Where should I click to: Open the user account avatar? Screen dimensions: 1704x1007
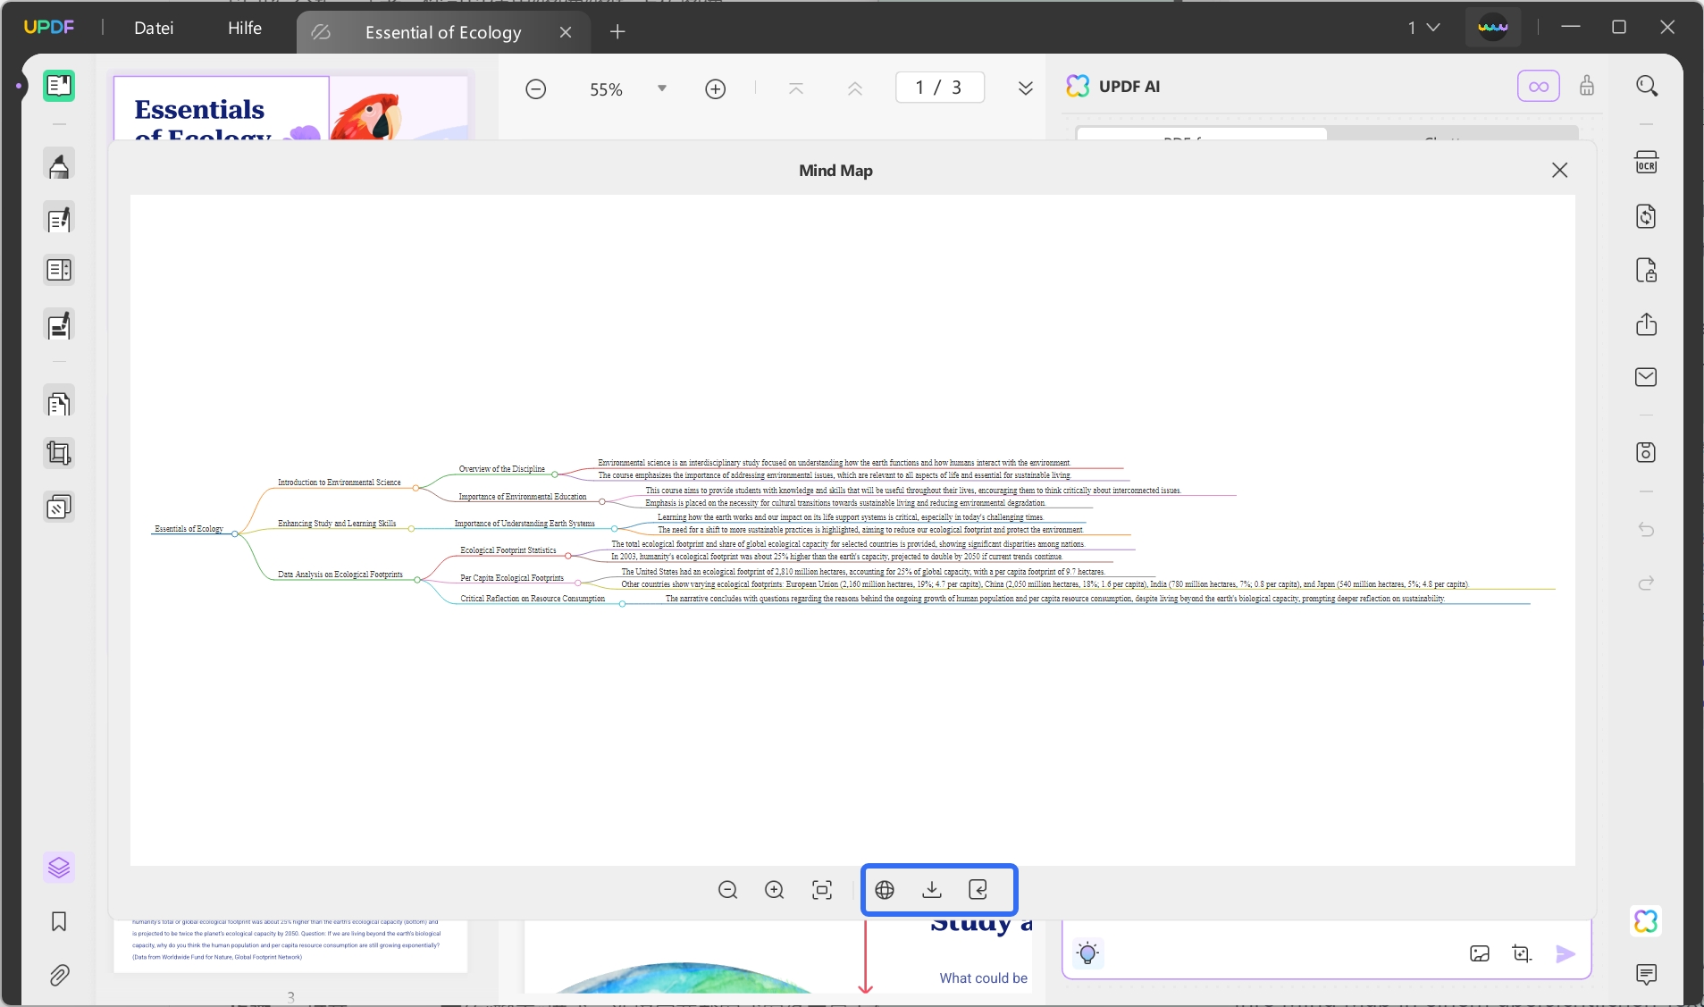coord(1493,28)
